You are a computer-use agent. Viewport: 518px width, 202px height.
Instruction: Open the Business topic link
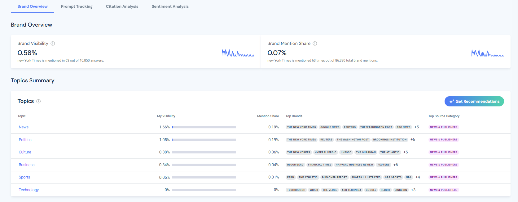point(27,165)
